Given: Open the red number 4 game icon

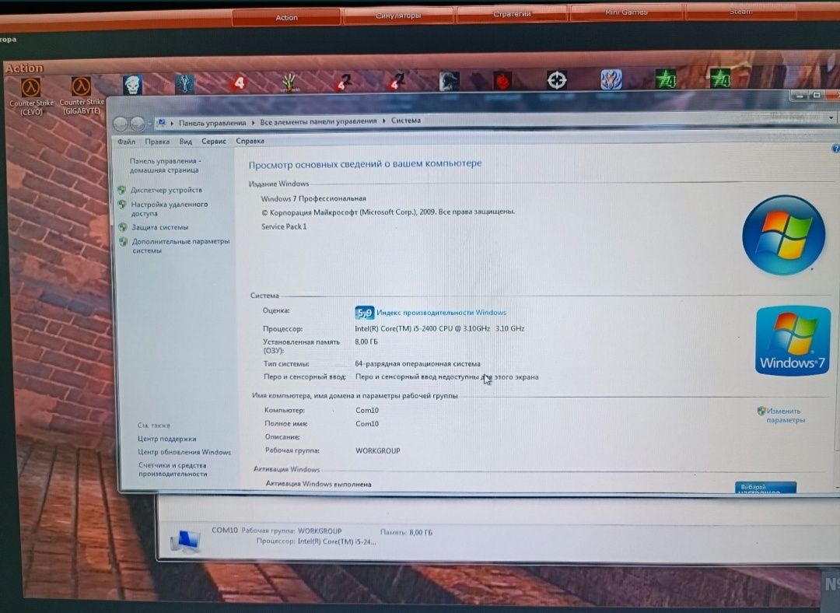Looking at the screenshot, I should coord(239,83).
